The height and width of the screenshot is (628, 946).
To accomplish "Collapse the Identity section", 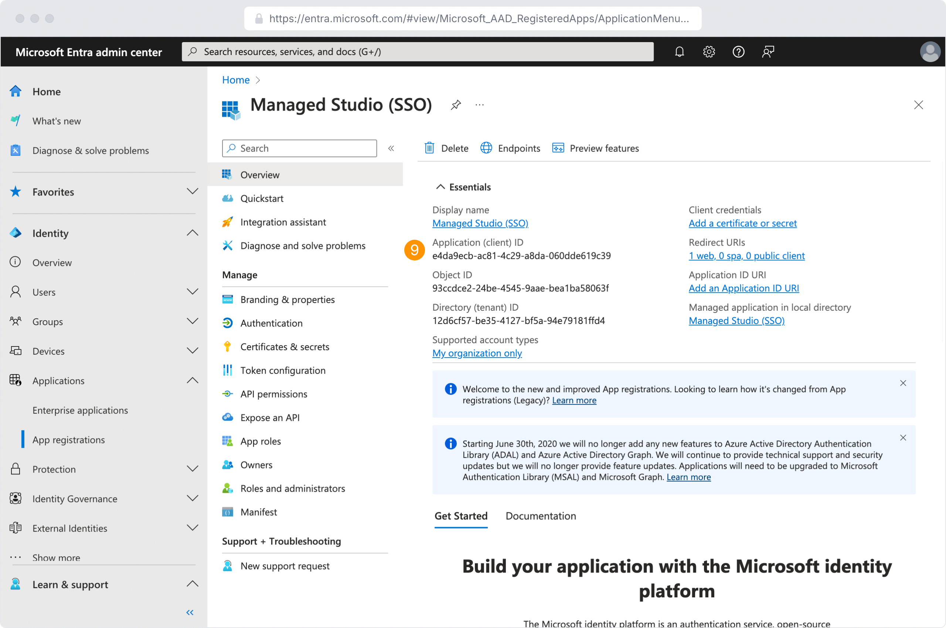I will coord(192,233).
